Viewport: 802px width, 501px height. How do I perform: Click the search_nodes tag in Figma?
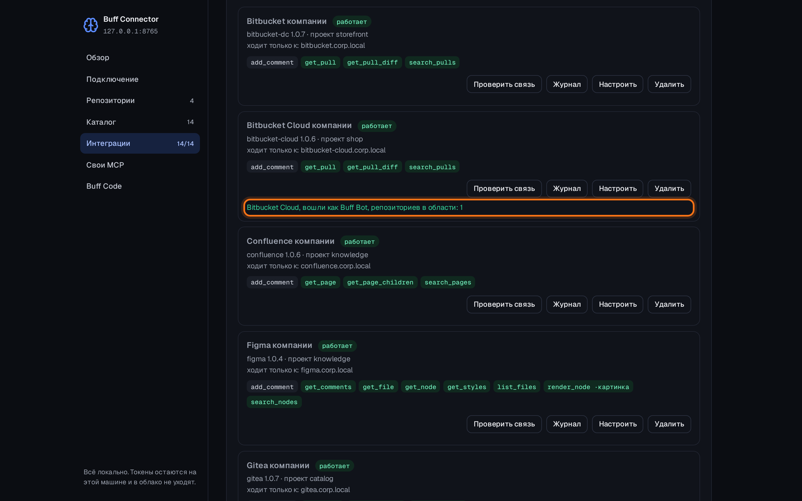pyautogui.click(x=274, y=402)
